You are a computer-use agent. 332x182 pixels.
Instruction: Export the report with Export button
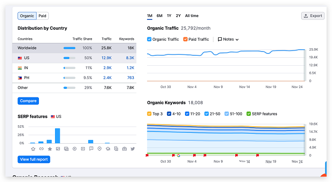point(313,16)
